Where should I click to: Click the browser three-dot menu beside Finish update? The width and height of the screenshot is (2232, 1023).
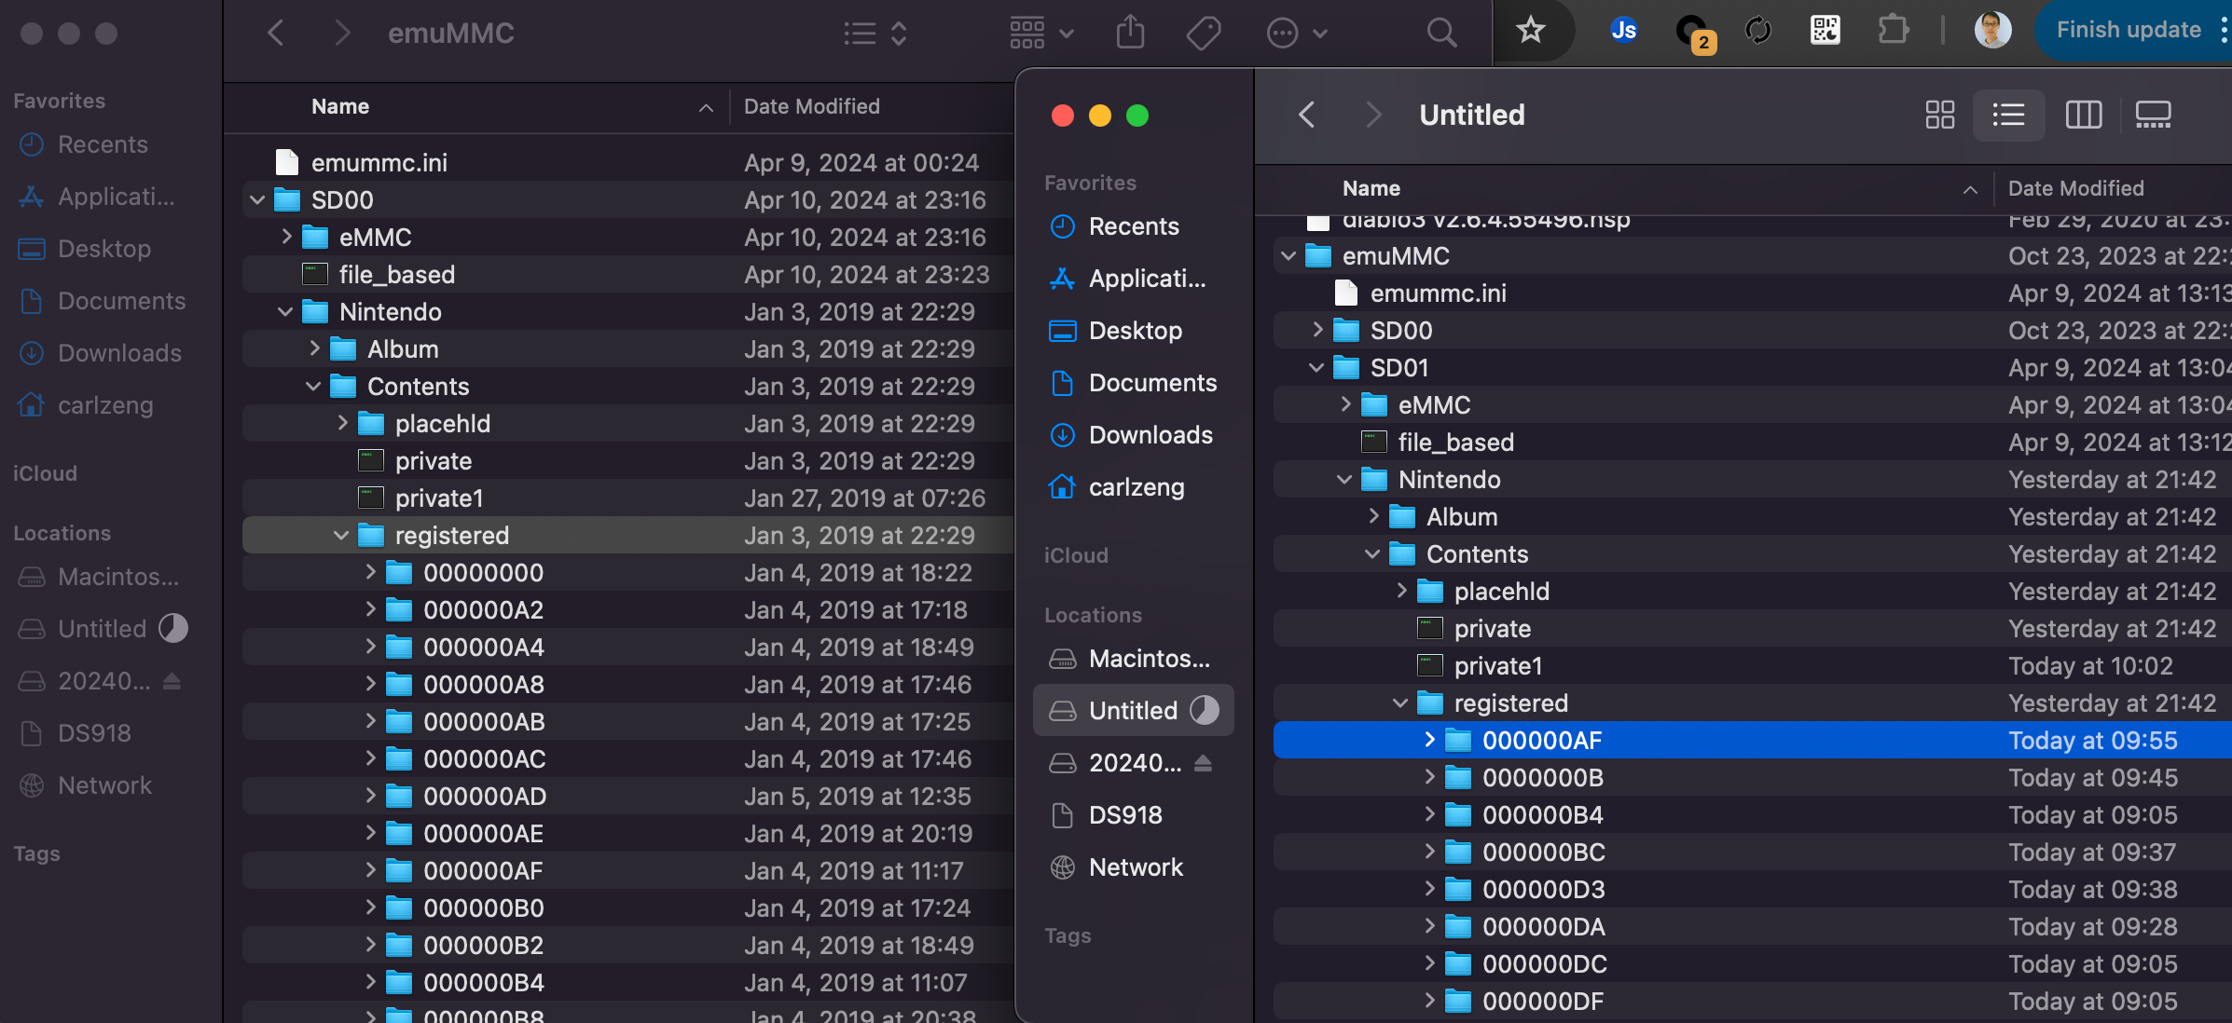coord(2224,30)
